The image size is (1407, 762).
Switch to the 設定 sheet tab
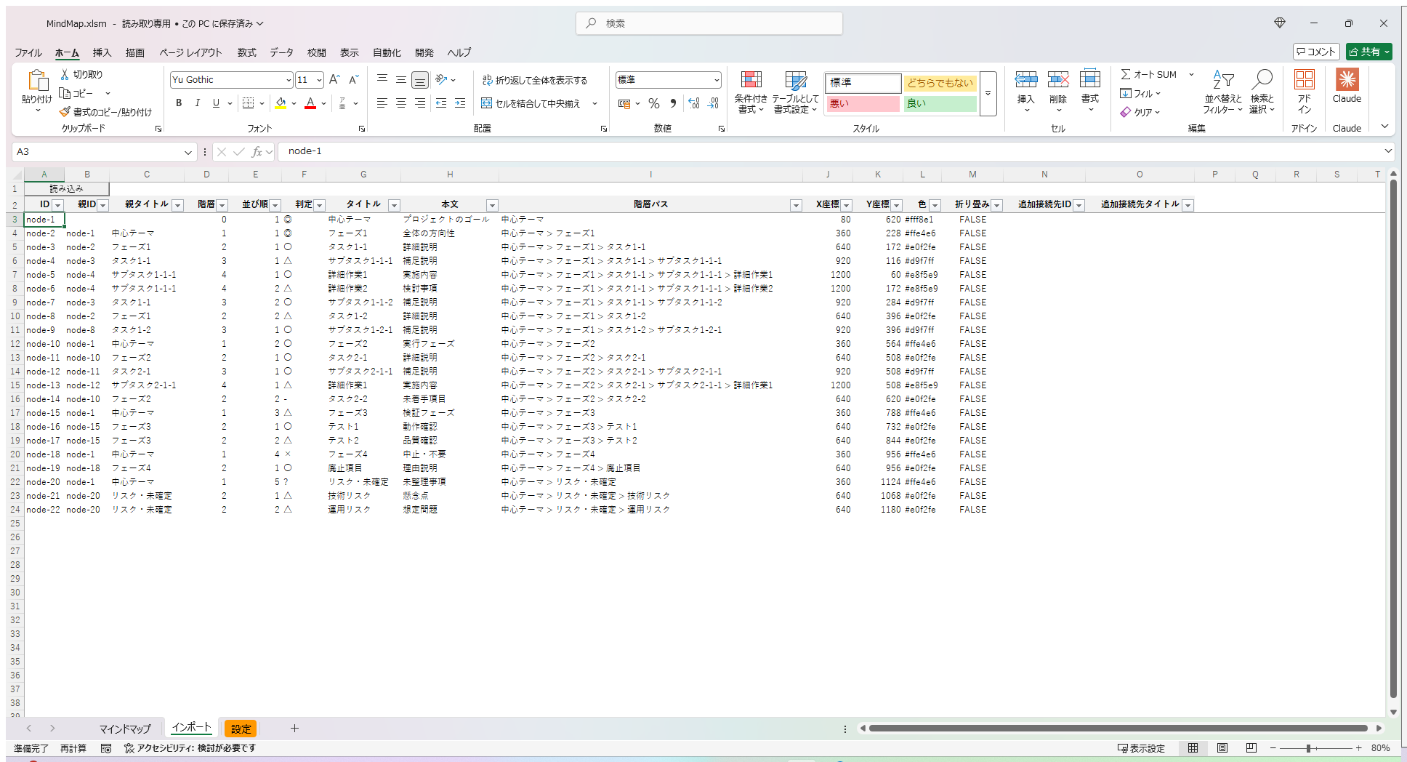(241, 729)
